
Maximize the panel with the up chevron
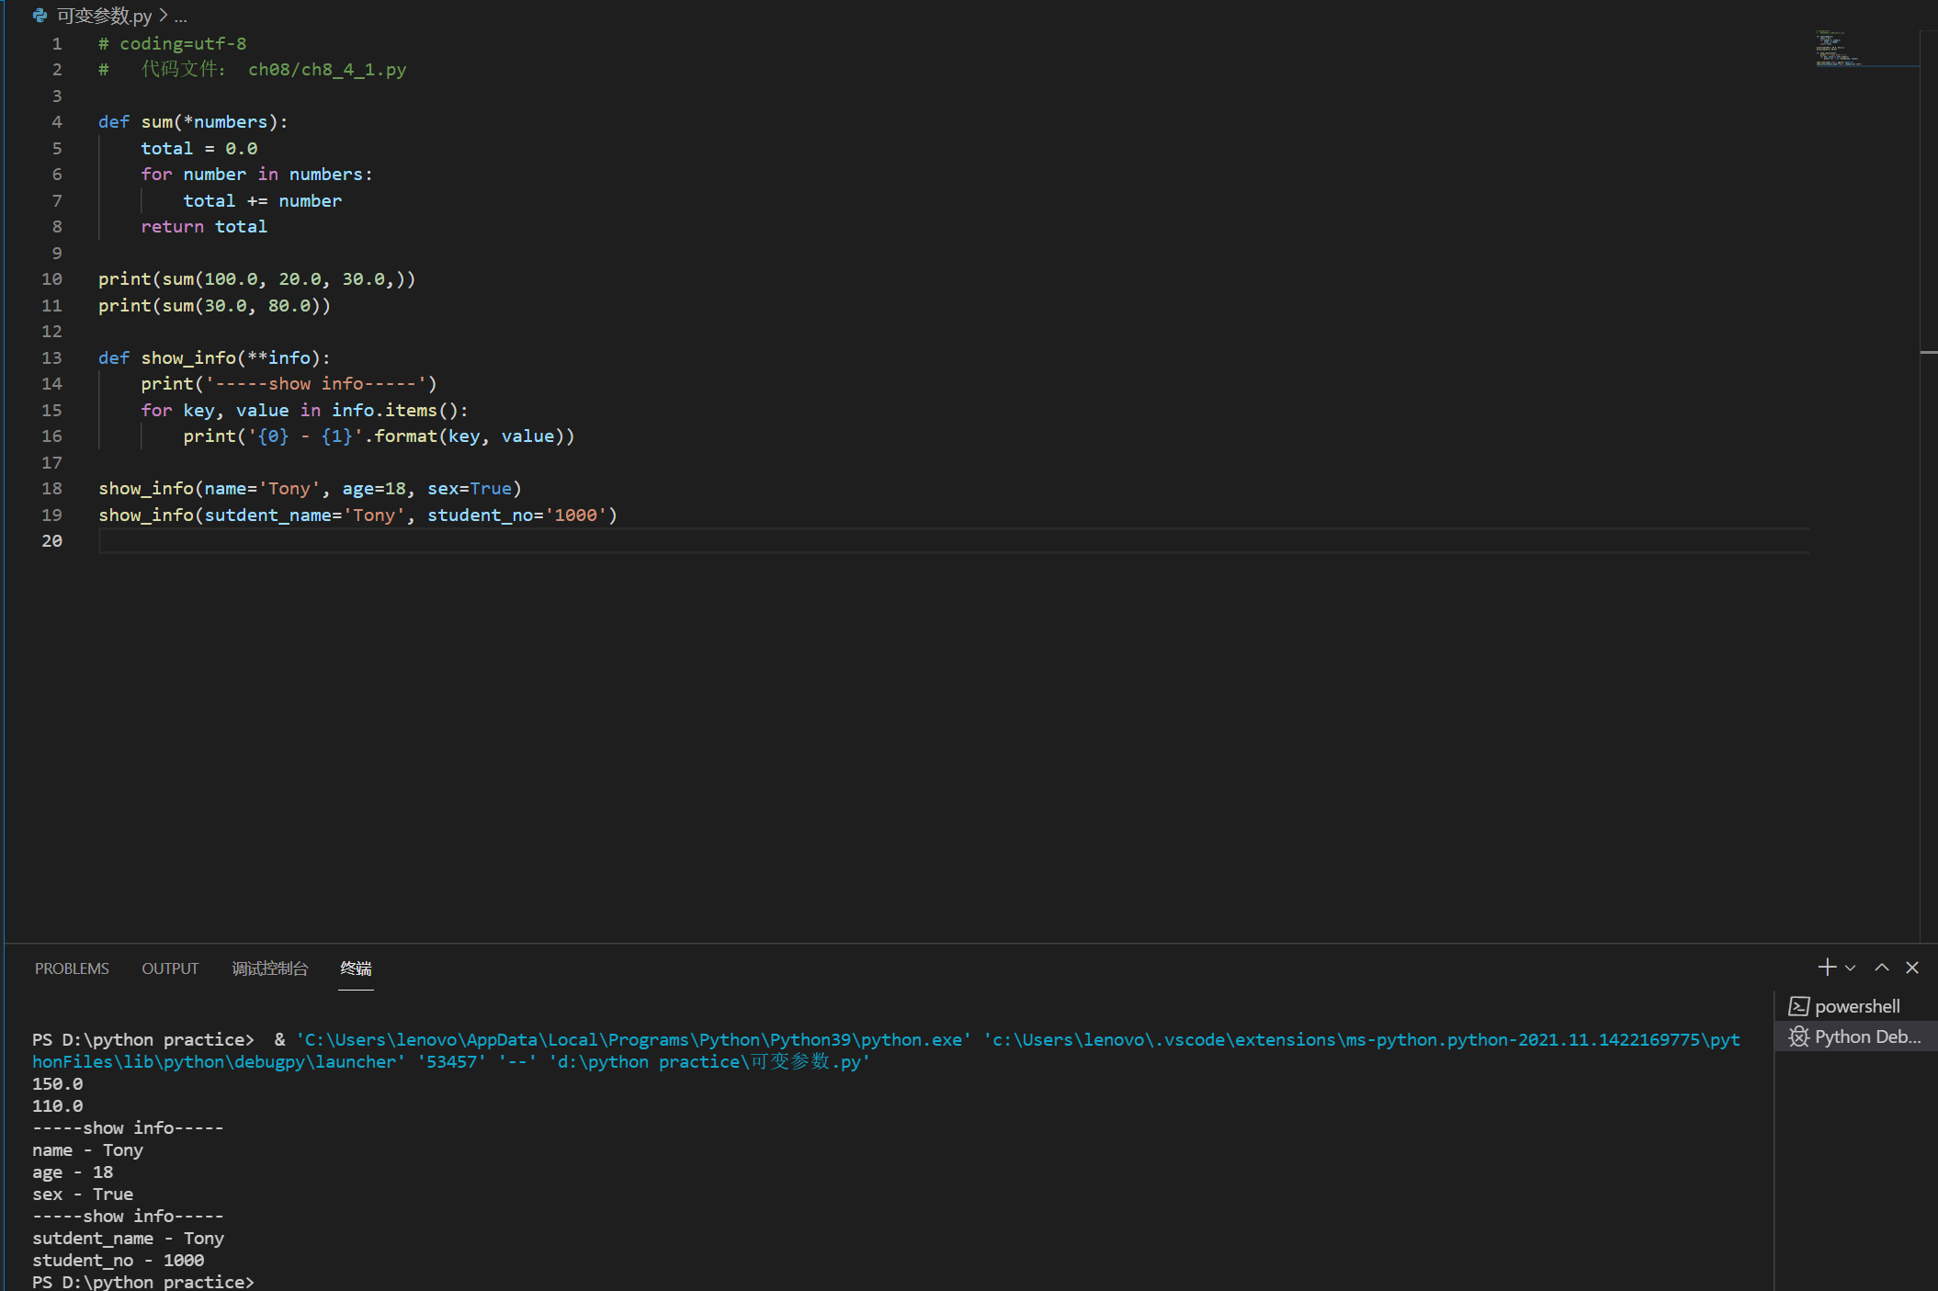[x=1882, y=968]
